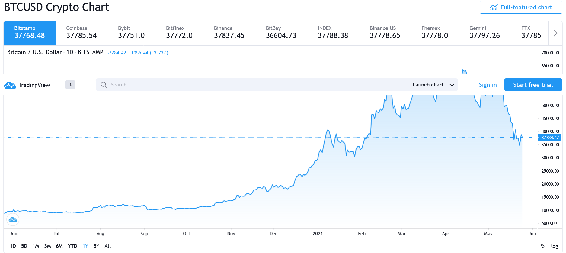Select the Gemini exchange tab
This screenshot has height=253, width=566.
click(484, 33)
